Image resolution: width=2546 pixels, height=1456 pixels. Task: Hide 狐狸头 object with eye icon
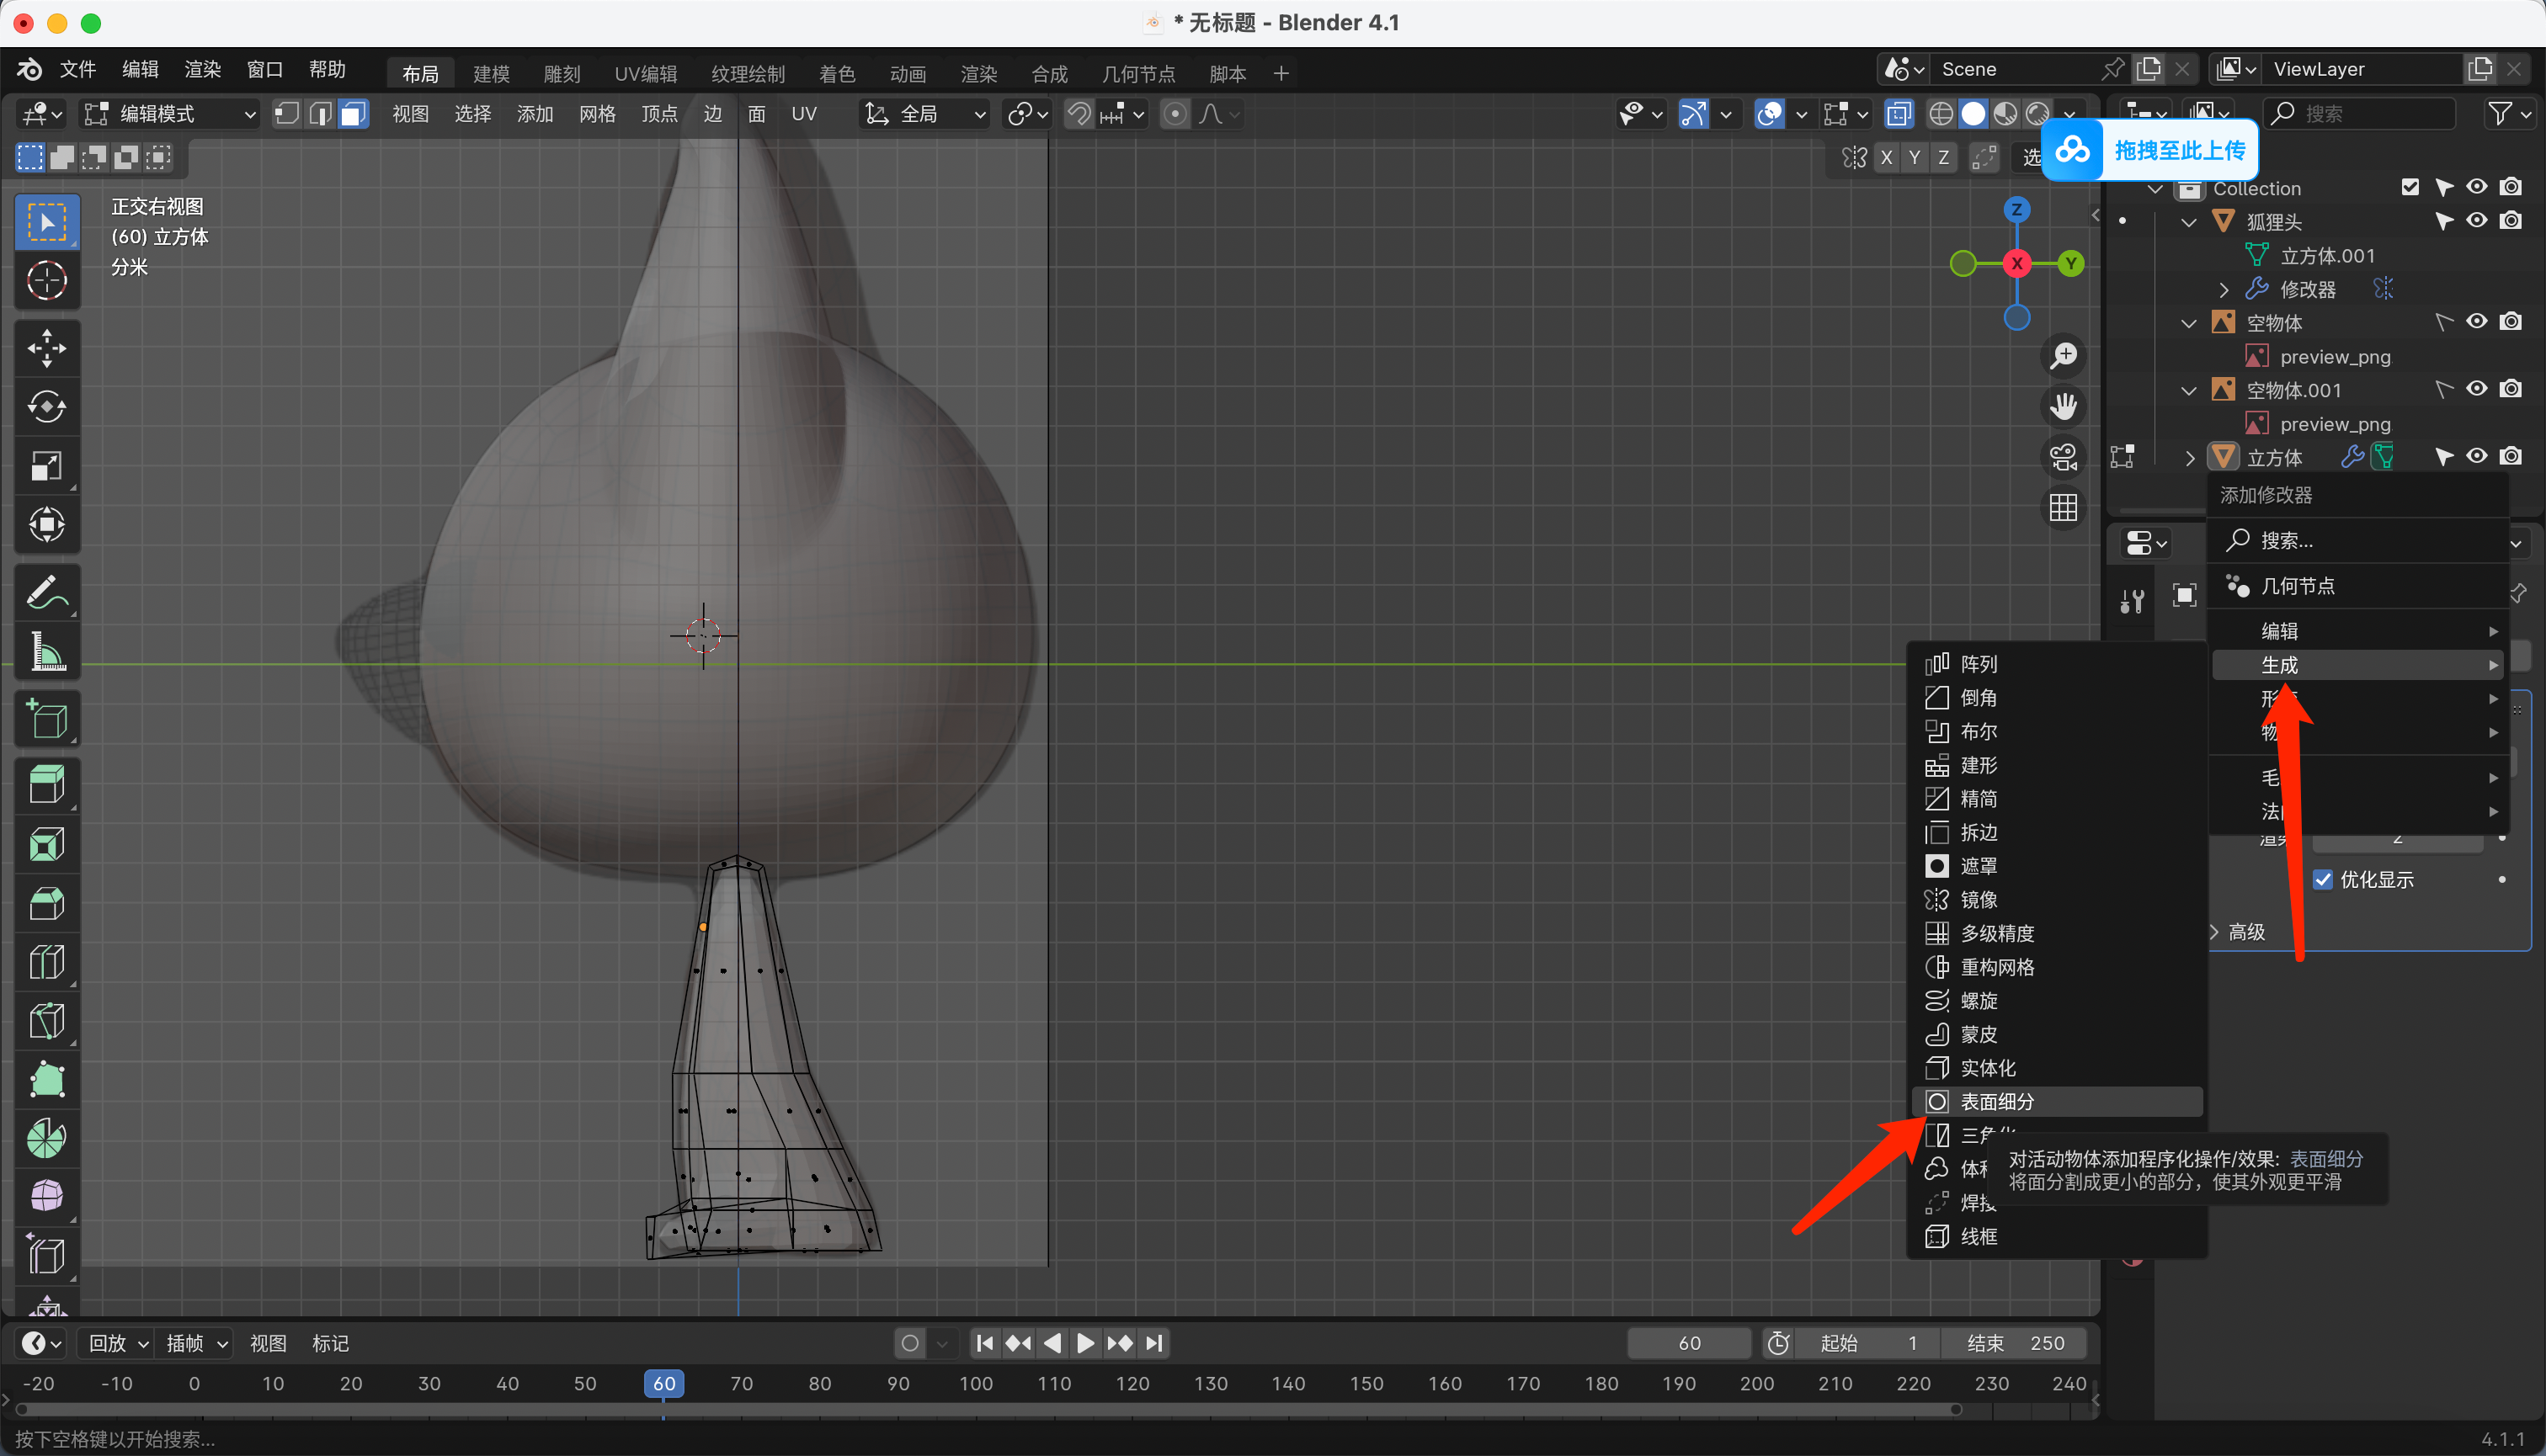[x=2476, y=221]
